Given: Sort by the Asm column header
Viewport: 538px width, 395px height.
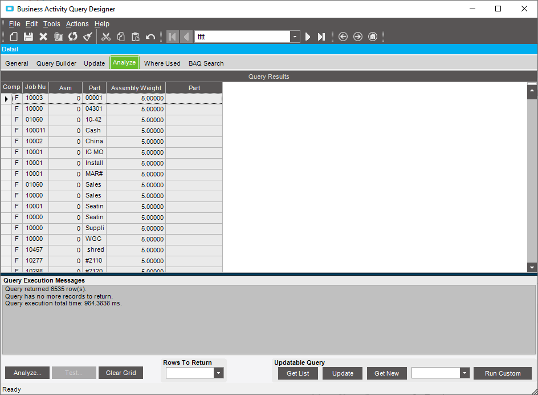Looking at the screenshot, I should [x=65, y=88].
